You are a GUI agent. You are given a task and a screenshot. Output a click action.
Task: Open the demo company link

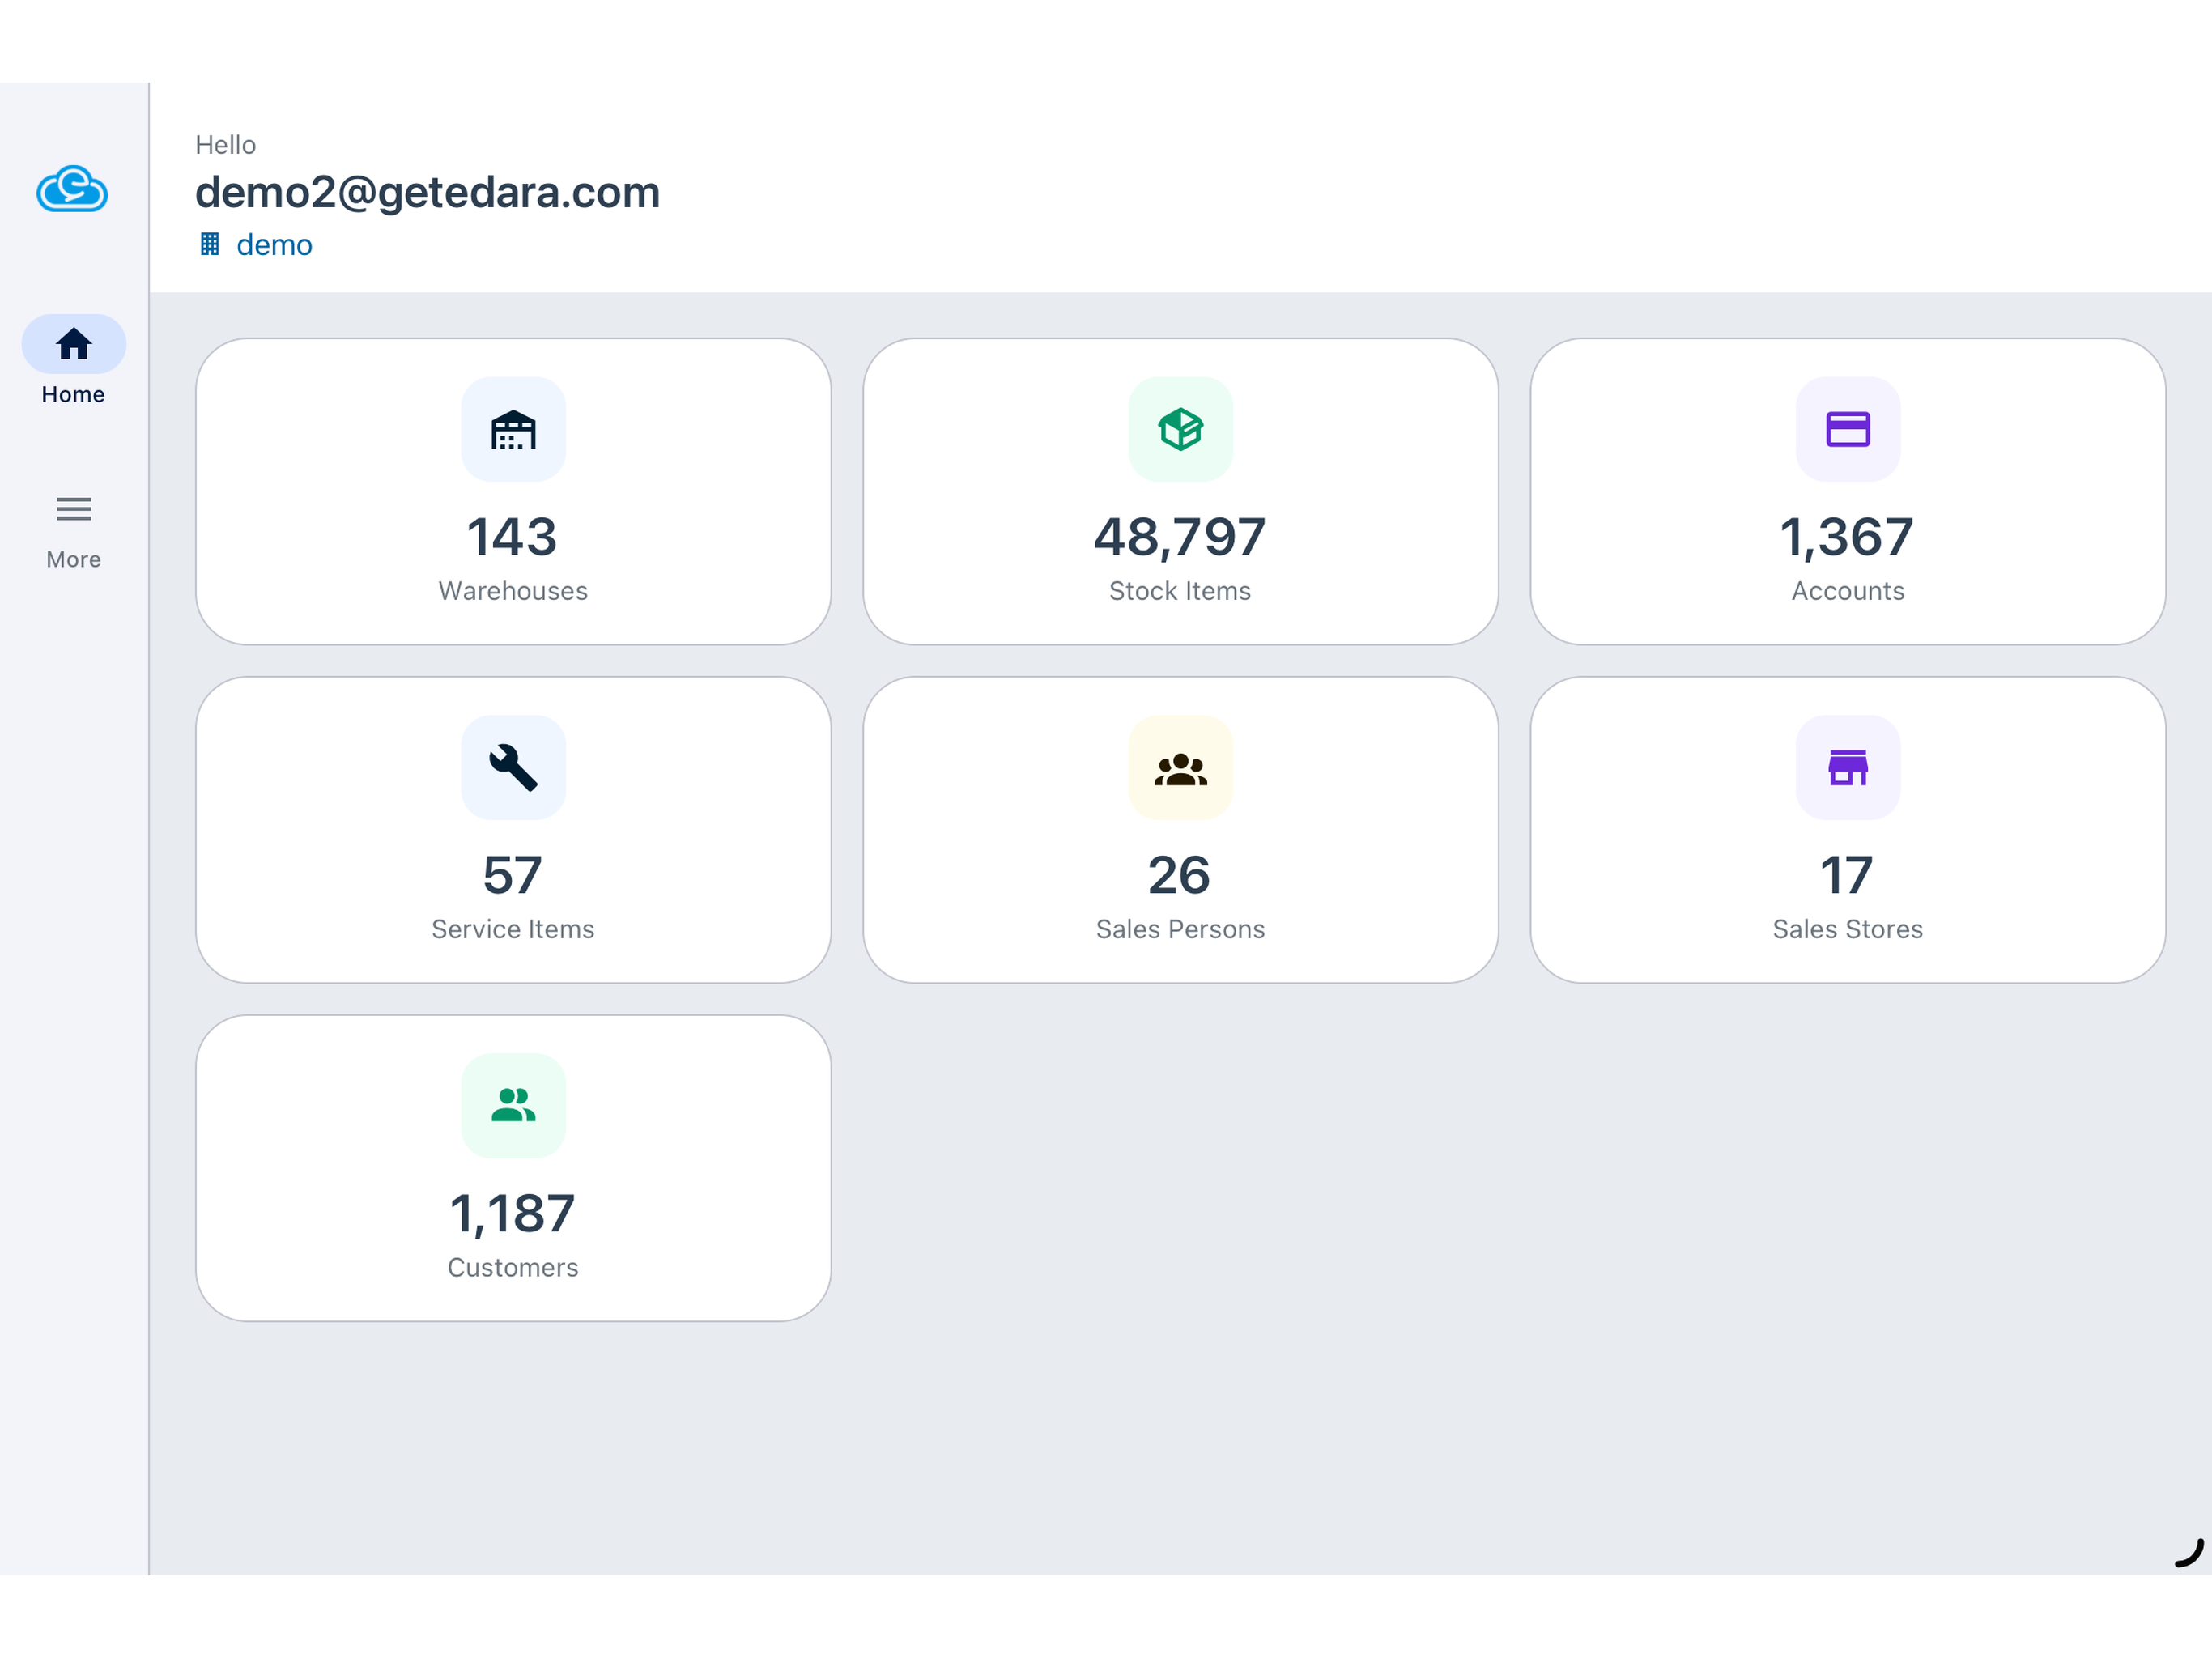(x=274, y=245)
